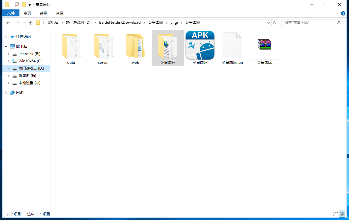Expand the 快速访问 tree node

point(6,37)
